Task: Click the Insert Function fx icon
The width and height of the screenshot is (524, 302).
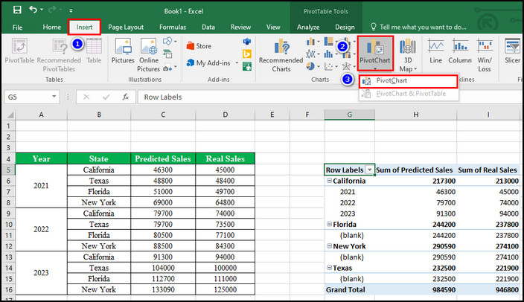Action: click(126, 97)
